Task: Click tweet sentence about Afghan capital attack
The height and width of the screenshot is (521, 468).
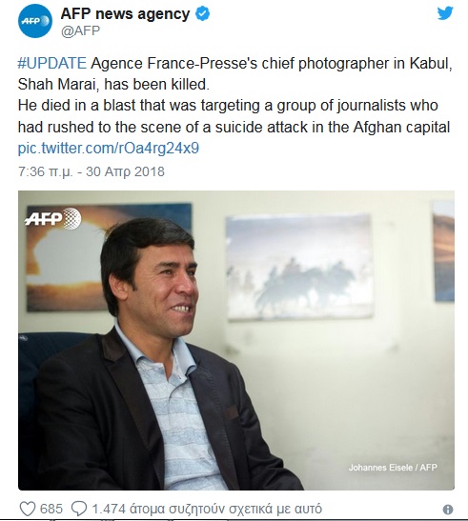Action: tap(234, 116)
